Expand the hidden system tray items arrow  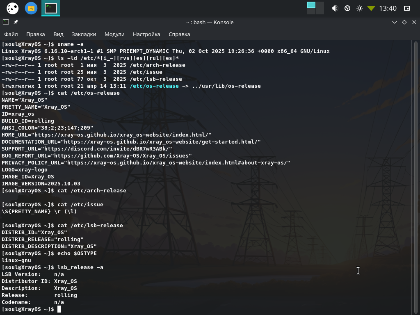(371, 8)
